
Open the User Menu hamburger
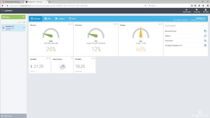(x=206, y=10)
